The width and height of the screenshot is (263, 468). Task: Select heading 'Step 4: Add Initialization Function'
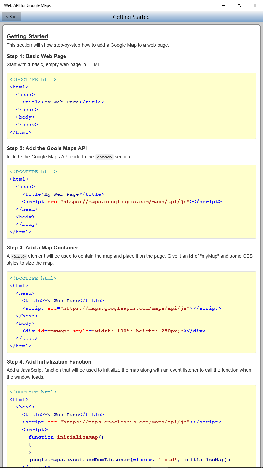[49, 362]
